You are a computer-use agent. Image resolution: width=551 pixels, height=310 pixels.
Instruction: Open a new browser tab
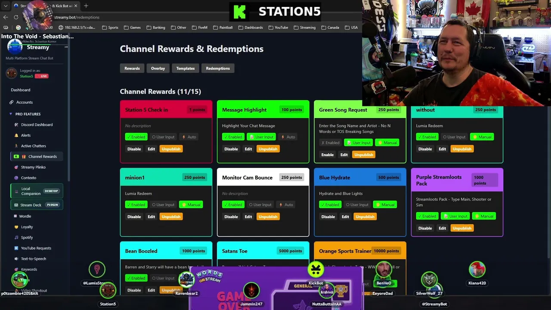[86, 6]
